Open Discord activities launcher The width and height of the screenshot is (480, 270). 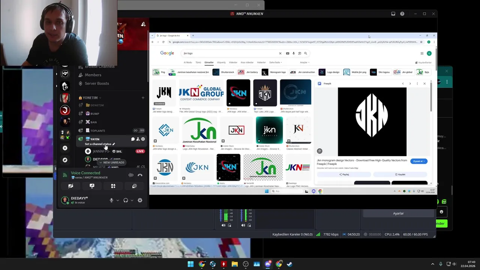[113, 186]
